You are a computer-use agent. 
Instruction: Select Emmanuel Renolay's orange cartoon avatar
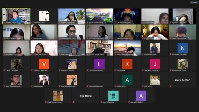[72, 80]
